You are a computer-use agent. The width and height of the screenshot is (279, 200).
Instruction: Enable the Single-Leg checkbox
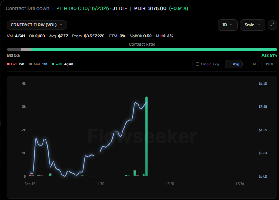197,64
